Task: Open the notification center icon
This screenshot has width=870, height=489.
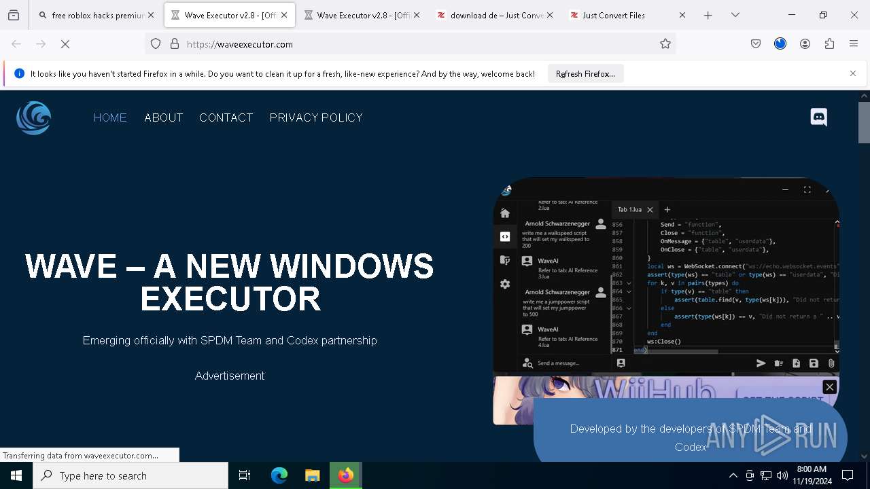Action: (848, 475)
